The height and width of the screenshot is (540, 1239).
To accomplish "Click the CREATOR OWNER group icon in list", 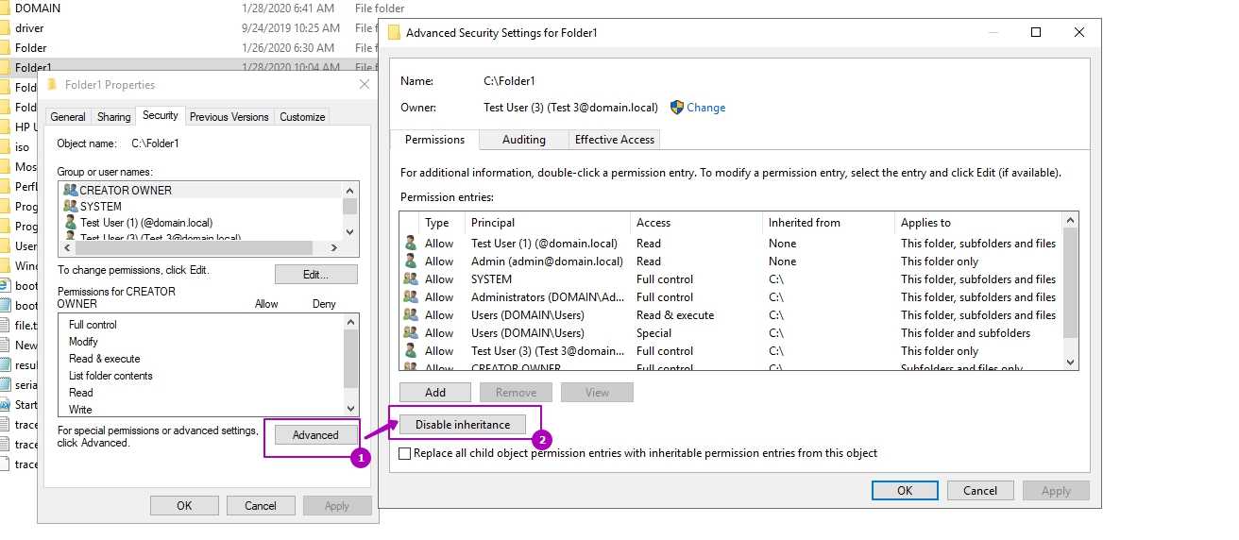I will click(x=70, y=190).
